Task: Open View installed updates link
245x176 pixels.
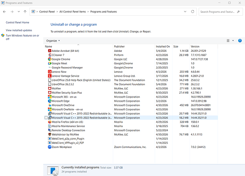Action: pos(19,30)
